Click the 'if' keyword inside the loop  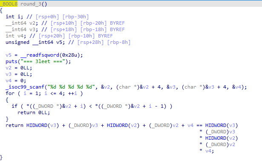coord(14,106)
